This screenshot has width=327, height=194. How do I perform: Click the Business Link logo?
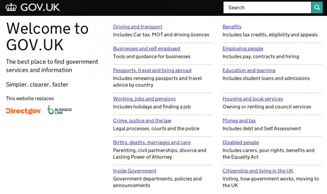click(x=59, y=110)
